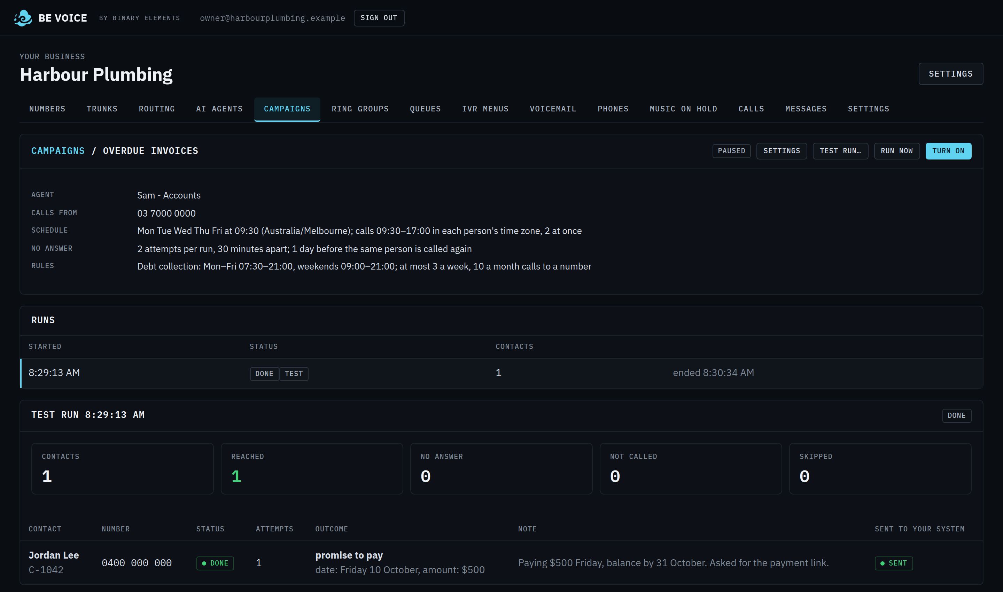Click the Paused status badge

[x=731, y=151]
